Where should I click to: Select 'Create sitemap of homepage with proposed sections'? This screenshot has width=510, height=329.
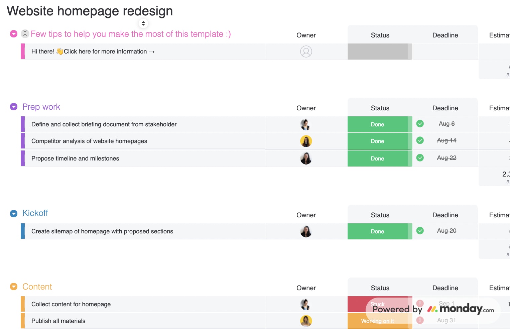tap(102, 231)
